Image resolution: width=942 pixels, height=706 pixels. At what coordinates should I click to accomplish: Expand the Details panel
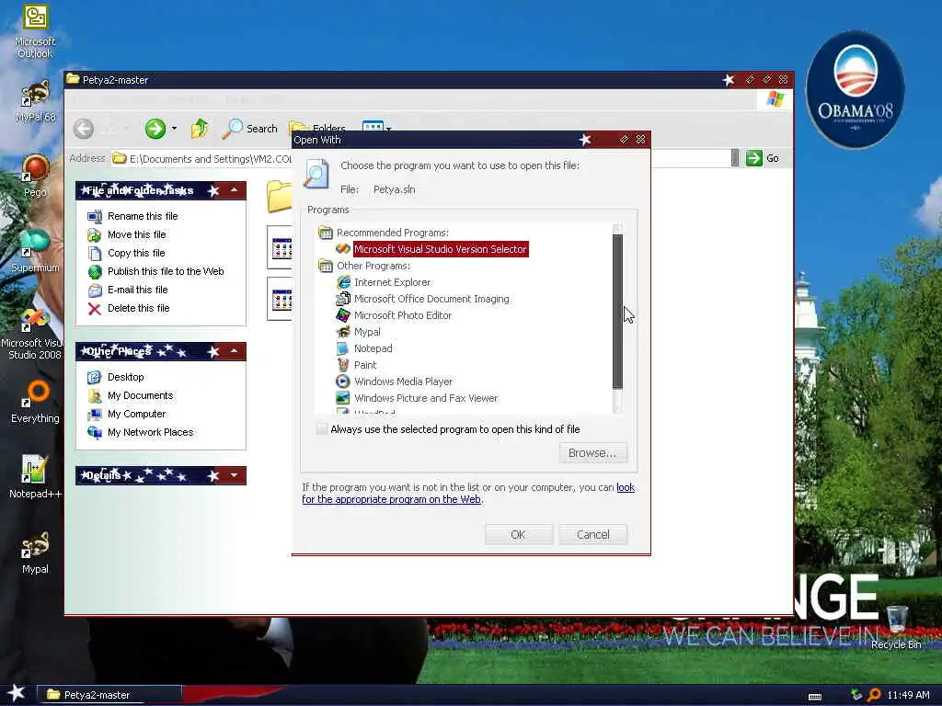(x=235, y=475)
